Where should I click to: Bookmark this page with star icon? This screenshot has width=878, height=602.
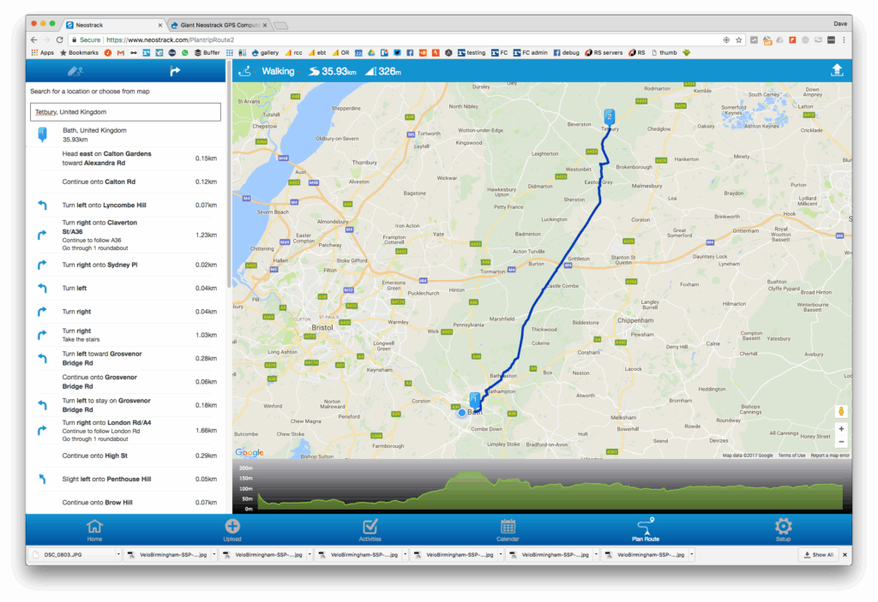point(738,39)
